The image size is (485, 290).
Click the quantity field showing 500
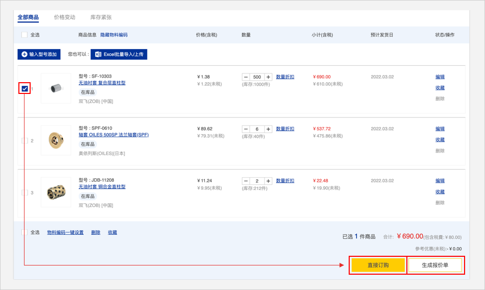coord(257,77)
